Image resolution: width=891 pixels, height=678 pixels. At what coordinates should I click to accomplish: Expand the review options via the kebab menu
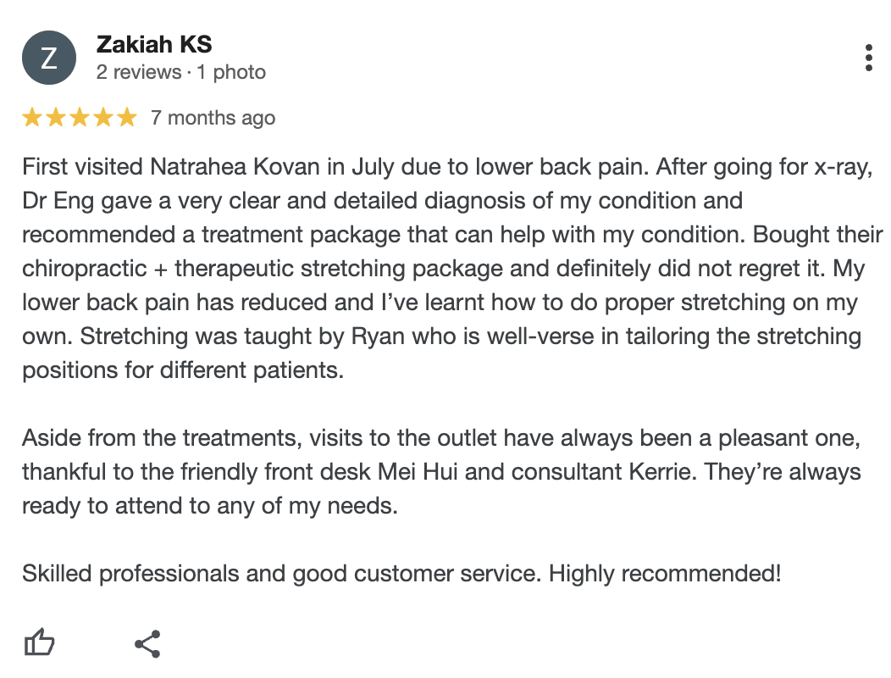click(x=869, y=58)
